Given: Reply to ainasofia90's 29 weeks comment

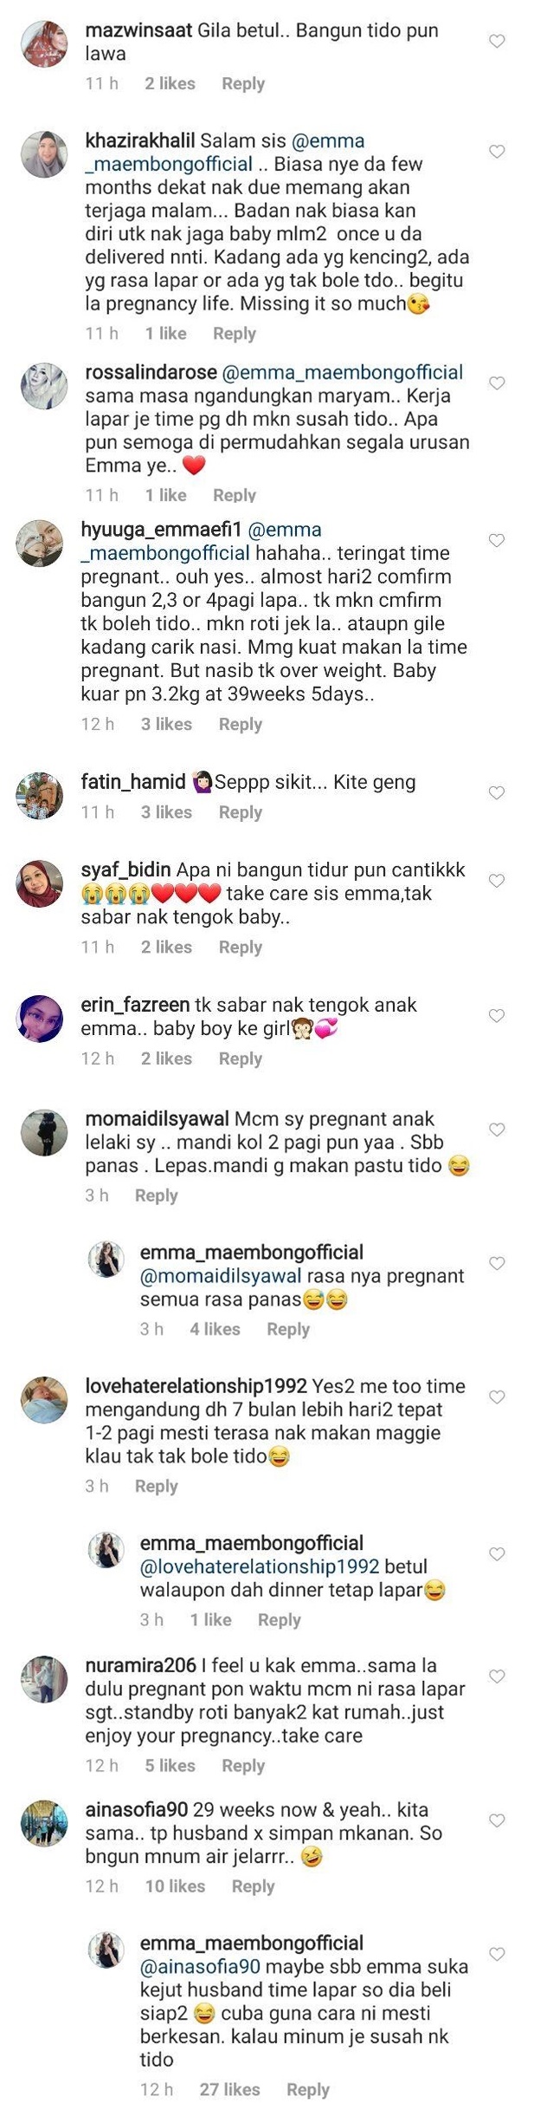Looking at the screenshot, I should pyautogui.click(x=253, y=1886).
